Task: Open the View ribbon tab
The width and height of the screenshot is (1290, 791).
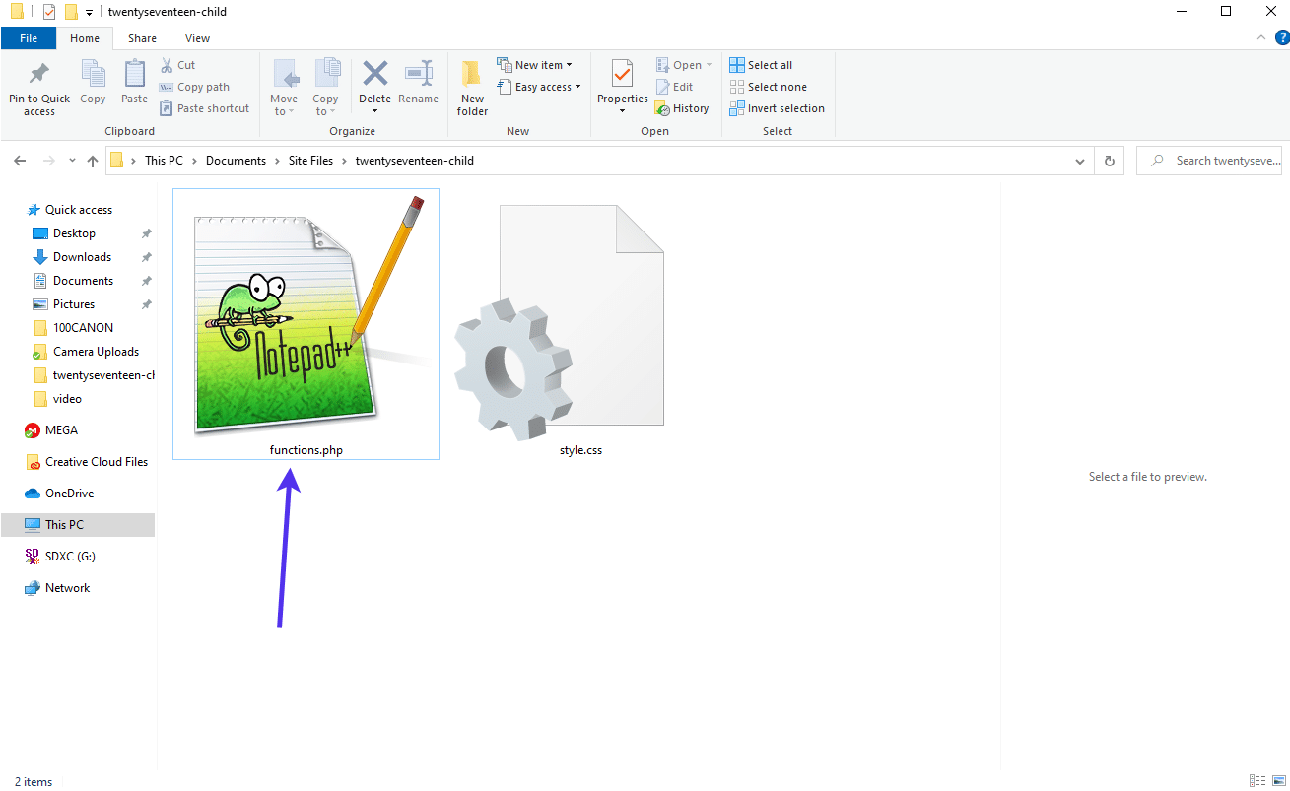Action: [x=197, y=38]
